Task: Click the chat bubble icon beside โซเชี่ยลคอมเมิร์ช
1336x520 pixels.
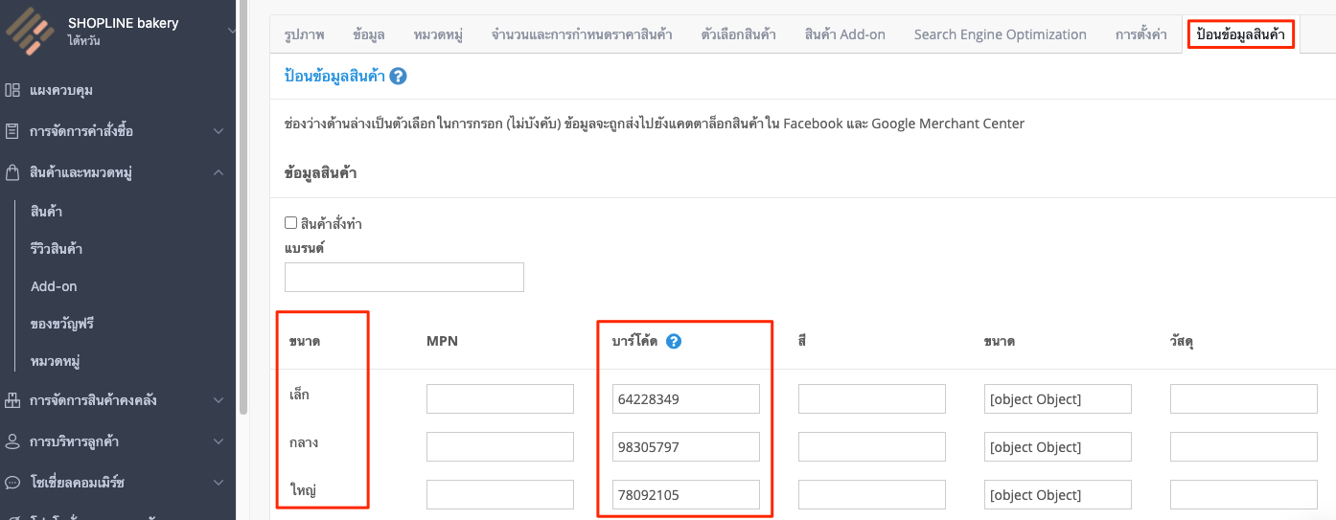Action: tap(12, 482)
